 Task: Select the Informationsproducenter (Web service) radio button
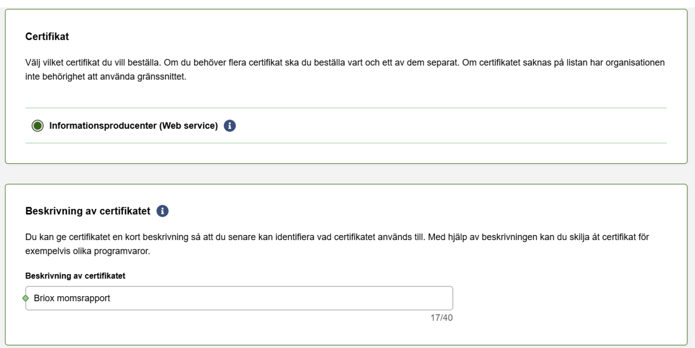38,126
